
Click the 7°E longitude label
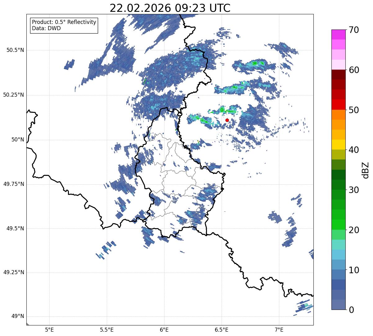[x=279, y=330]
